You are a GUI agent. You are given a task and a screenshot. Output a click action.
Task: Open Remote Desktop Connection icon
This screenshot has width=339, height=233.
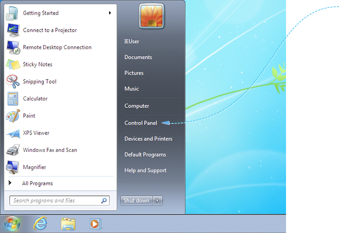click(13, 47)
